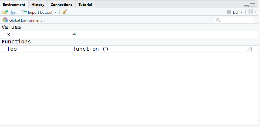Switch to the History tab

click(x=38, y=5)
